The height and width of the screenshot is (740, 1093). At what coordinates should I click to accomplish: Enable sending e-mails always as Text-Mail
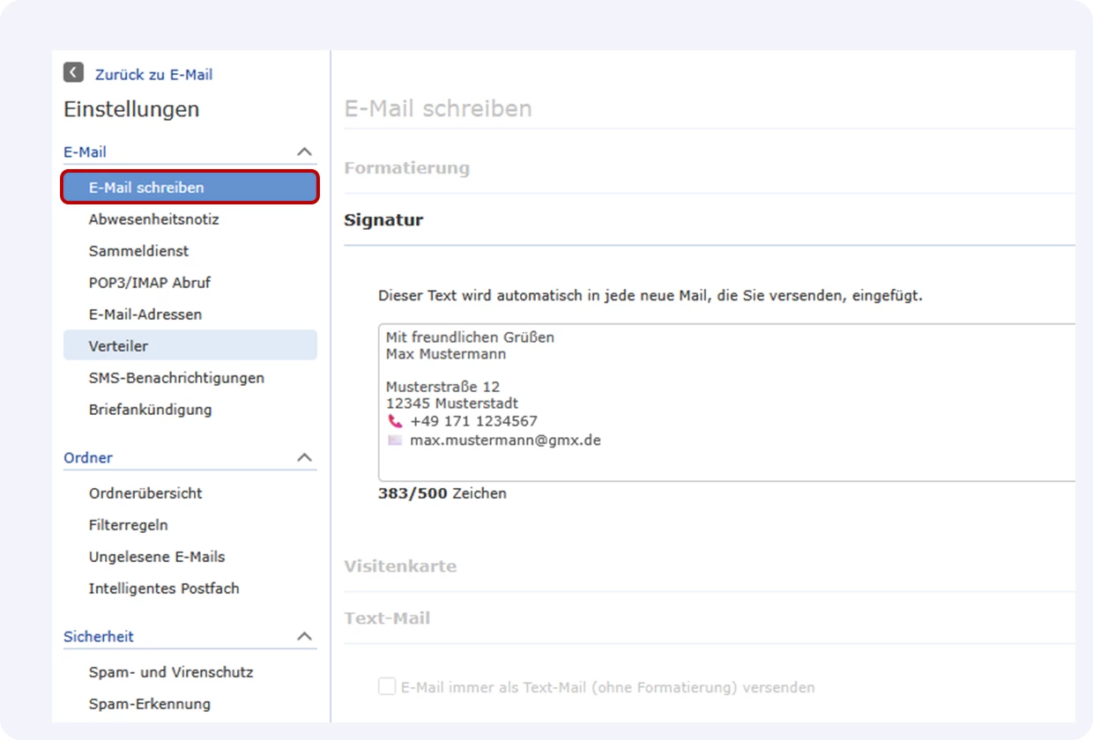pos(386,685)
